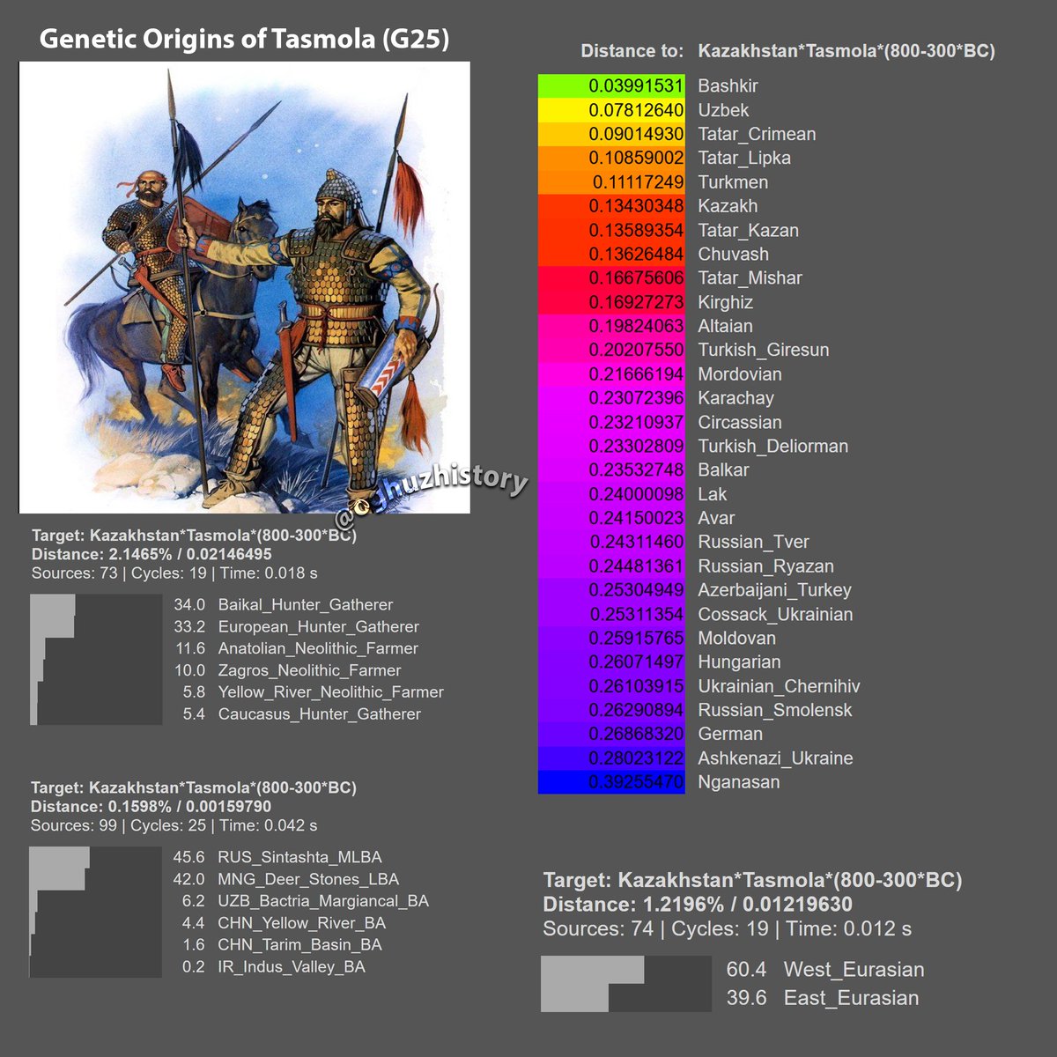
Task: Click the Mordovian label
Action: click(x=739, y=374)
